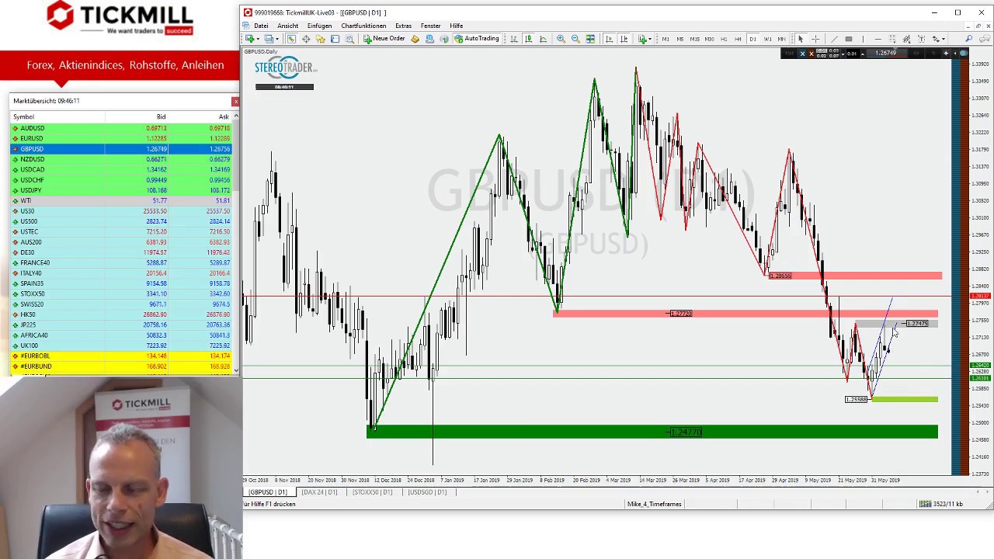Image resolution: width=994 pixels, height=559 pixels.
Task: Select the crosshair tool
Action: pos(815,39)
